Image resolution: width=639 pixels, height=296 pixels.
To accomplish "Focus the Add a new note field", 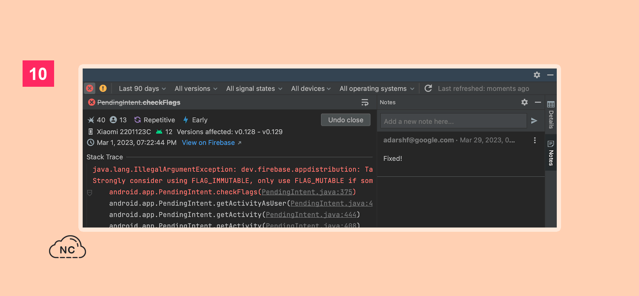I will point(454,121).
